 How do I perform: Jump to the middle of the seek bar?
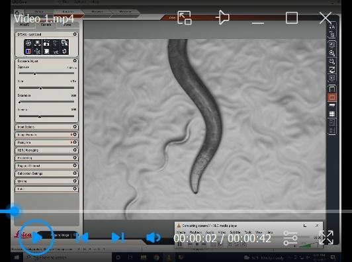[x=176, y=211]
